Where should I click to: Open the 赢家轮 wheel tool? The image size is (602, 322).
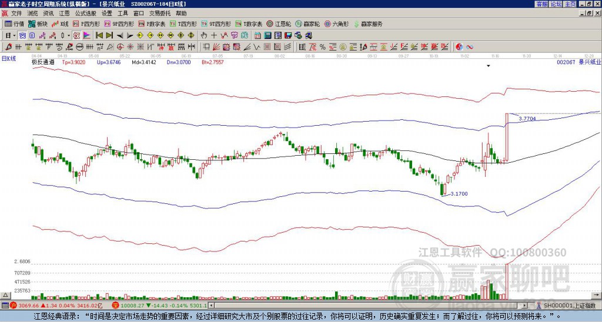307,24
